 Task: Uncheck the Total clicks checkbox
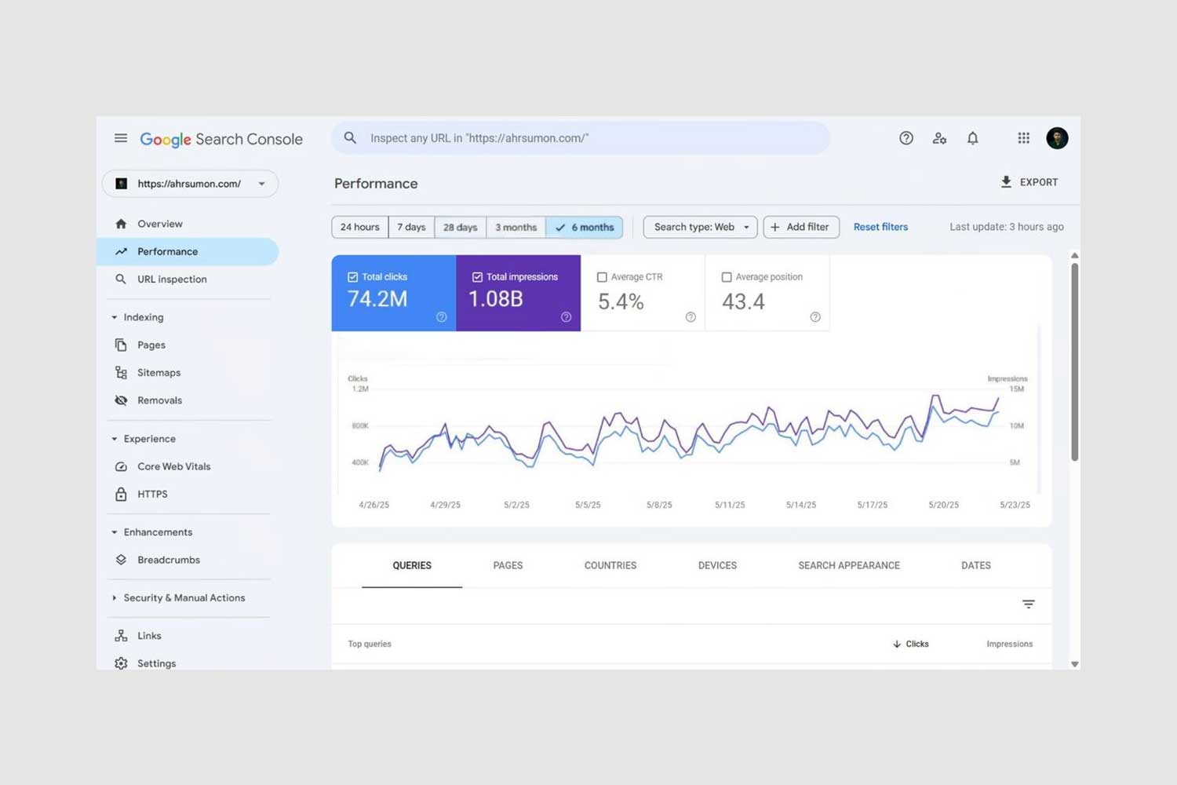[x=353, y=277]
